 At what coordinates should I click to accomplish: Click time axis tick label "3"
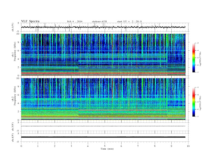tap(71, 146)
